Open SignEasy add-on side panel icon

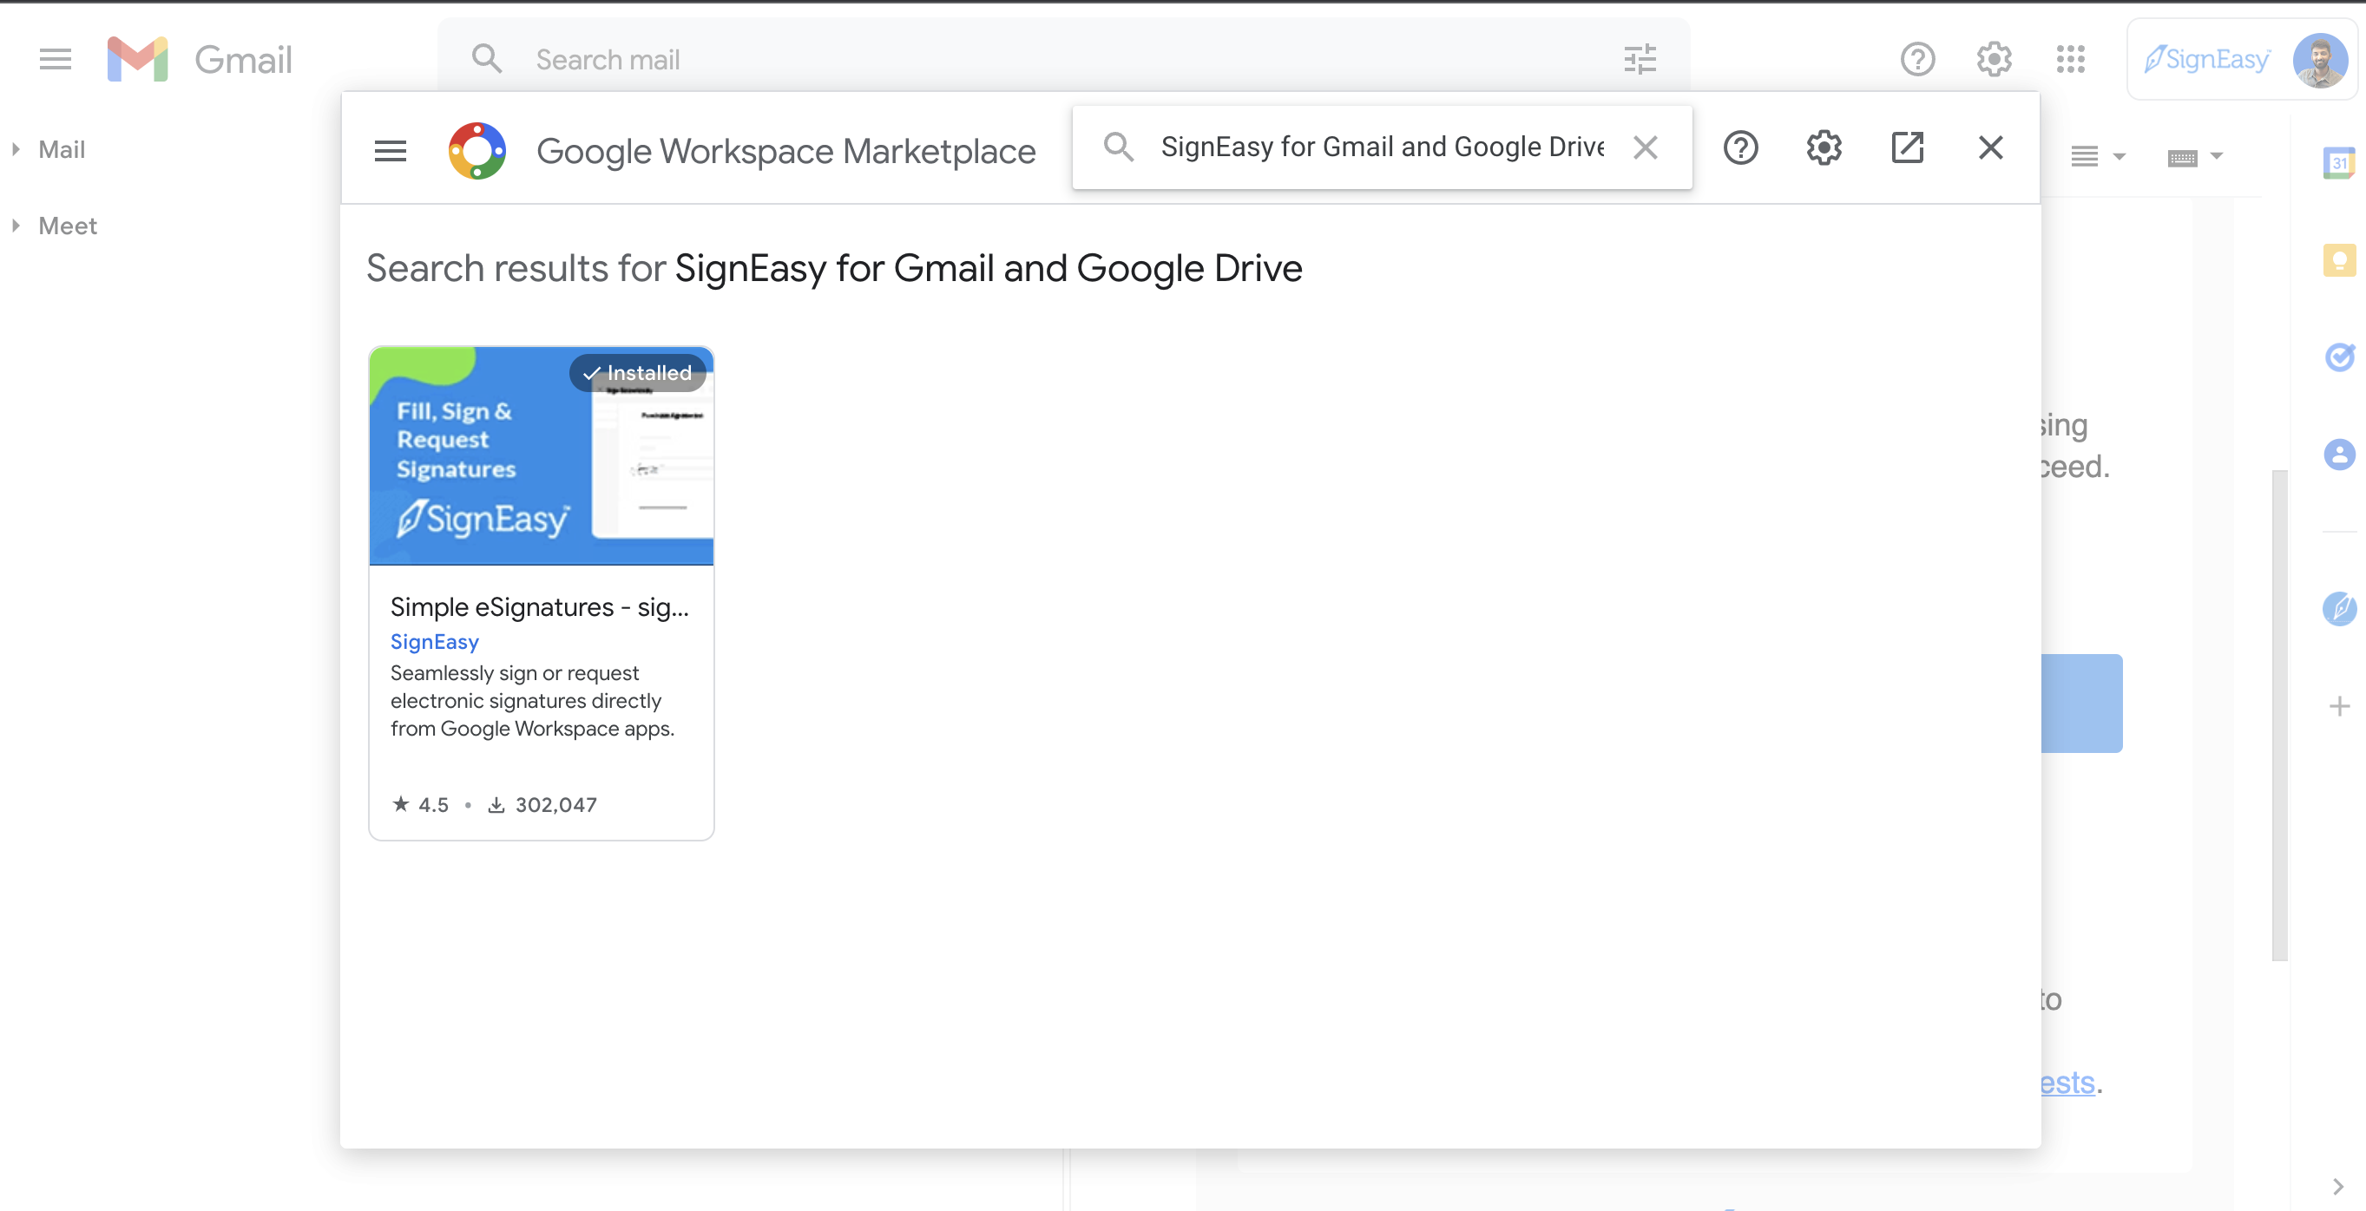pyautogui.click(x=2338, y=608)
